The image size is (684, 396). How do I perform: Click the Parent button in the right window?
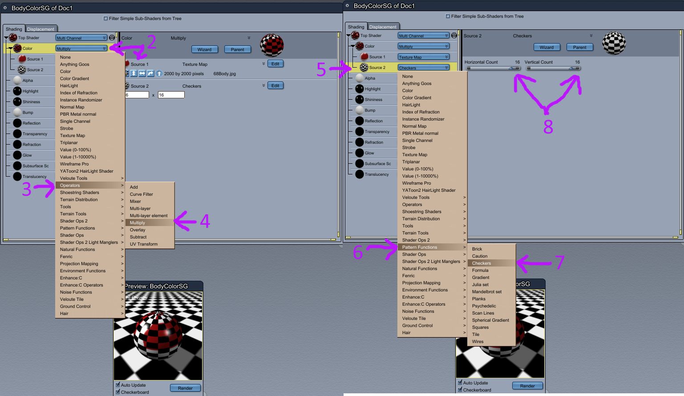[580, 47]
